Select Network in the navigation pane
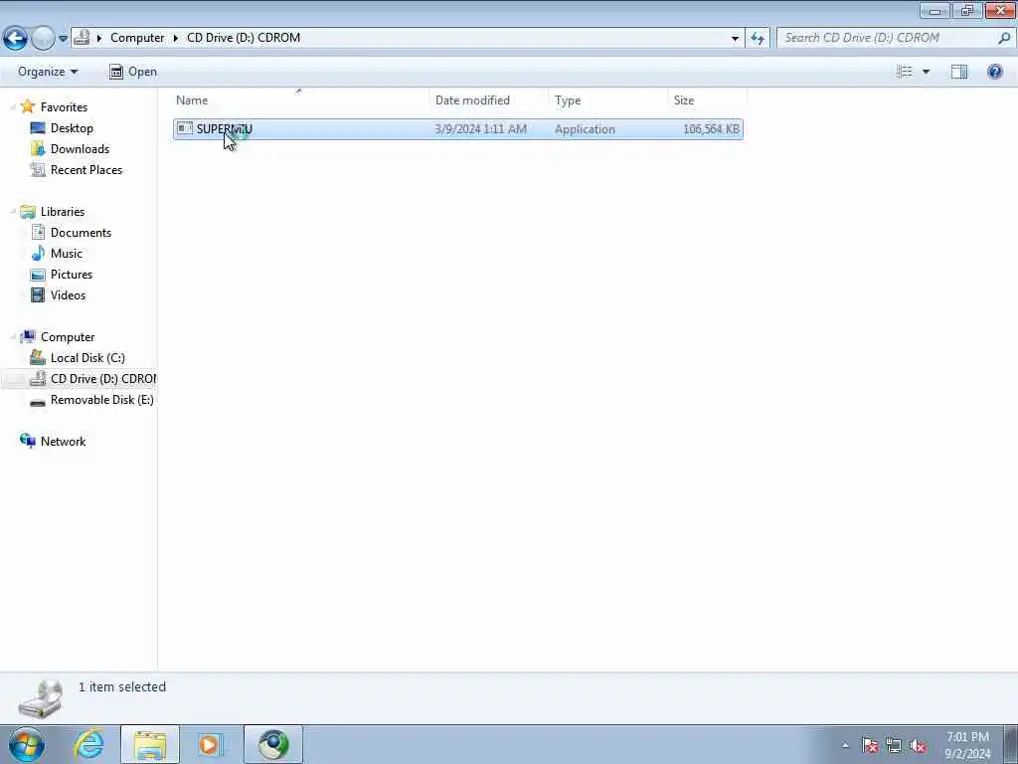Image resolution: width=1018 pixels, height=764 pixels. pyautogui.click(x=63, y=442)
